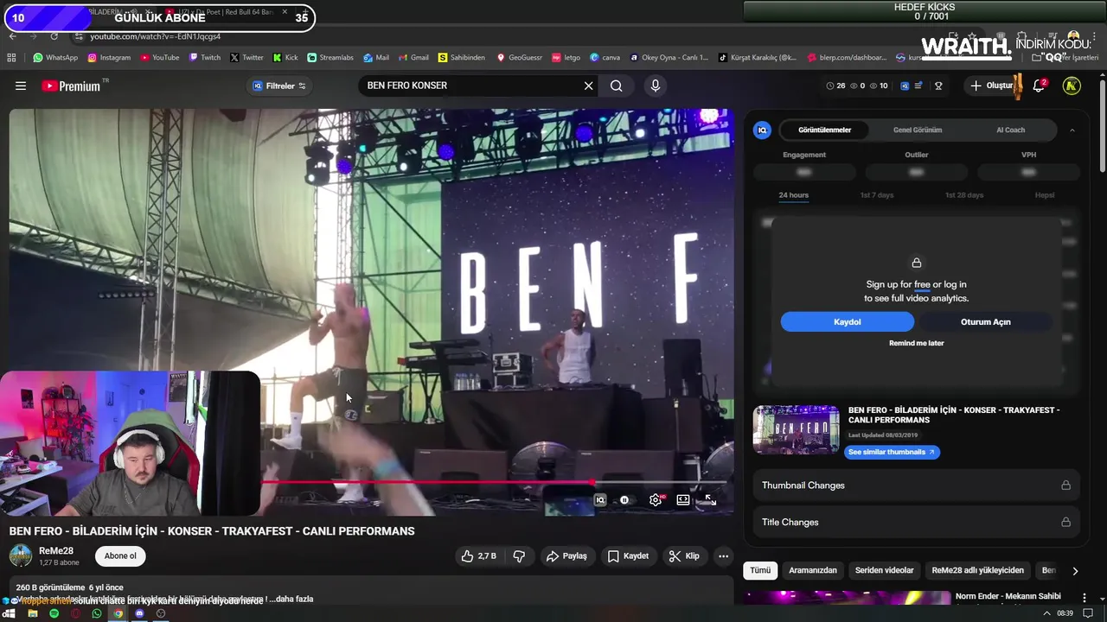This screenshot has width=1107, height=622.
Task: Create a clip with Klip button
Action: pyautogui.click(x=684, y=556)
